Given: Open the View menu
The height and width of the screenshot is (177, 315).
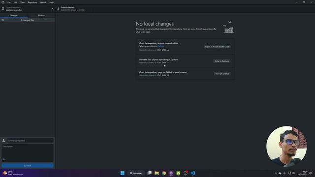Looking at the screenshot, I should click(x=22, y=2).
